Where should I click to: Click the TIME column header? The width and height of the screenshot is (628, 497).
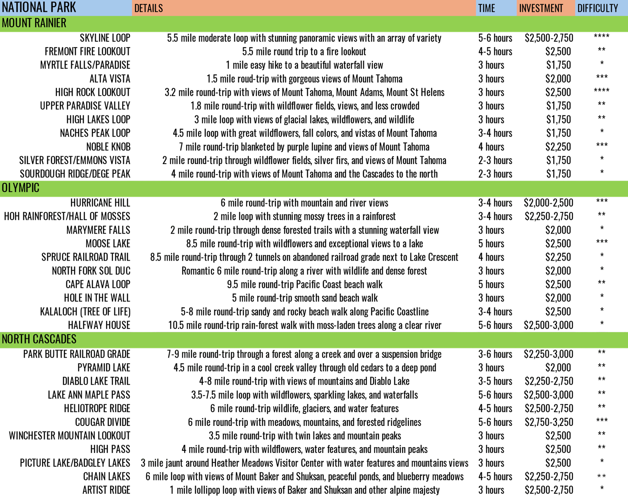[x=496, y=8]
